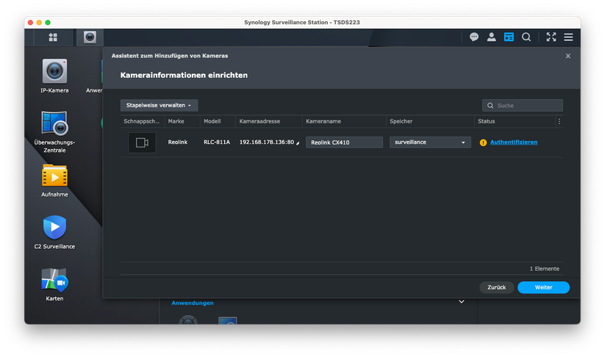The height and width of the screenshot is (356, 605).
Task: Click the 1 Elemente count text
Action: [x=544, y=269]
